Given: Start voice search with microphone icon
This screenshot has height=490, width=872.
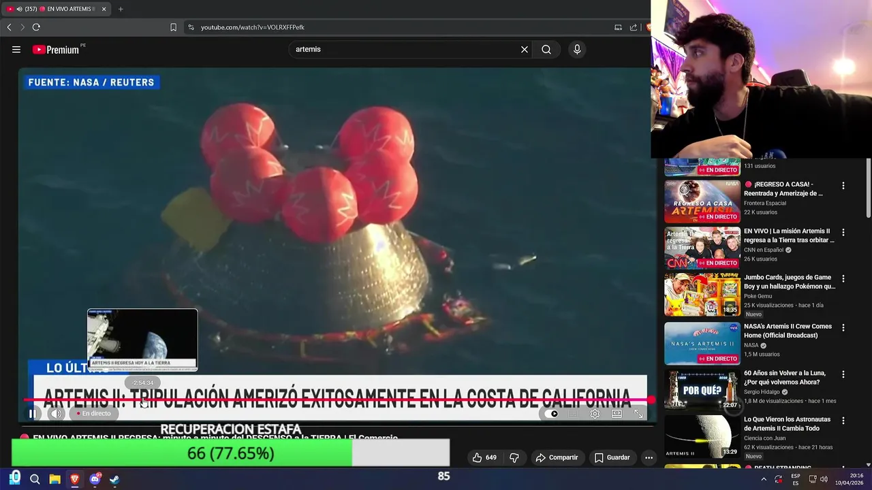Looking at the screenshot, I should (577, 49).
